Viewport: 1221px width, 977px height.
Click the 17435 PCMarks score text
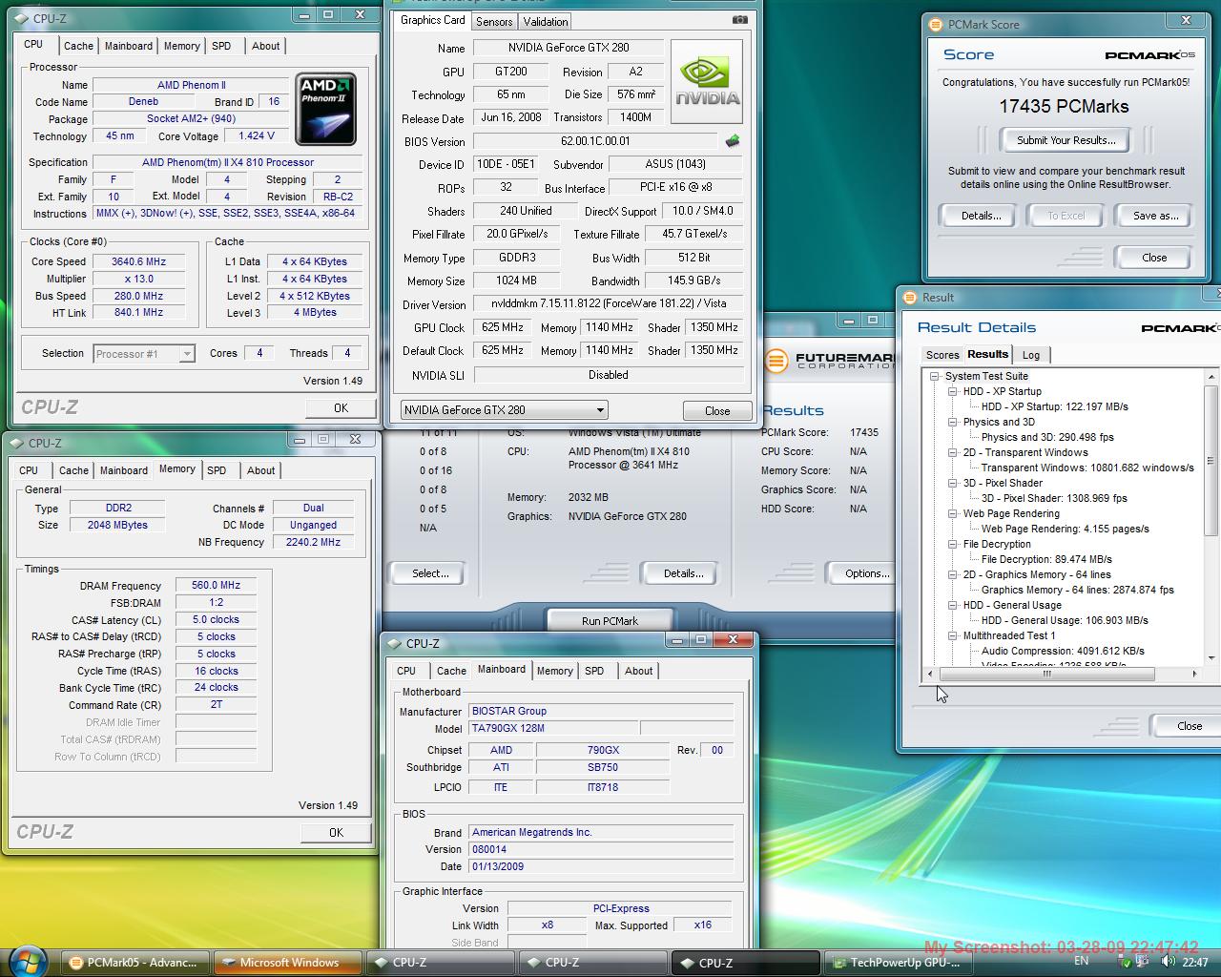click(1064, 107)
